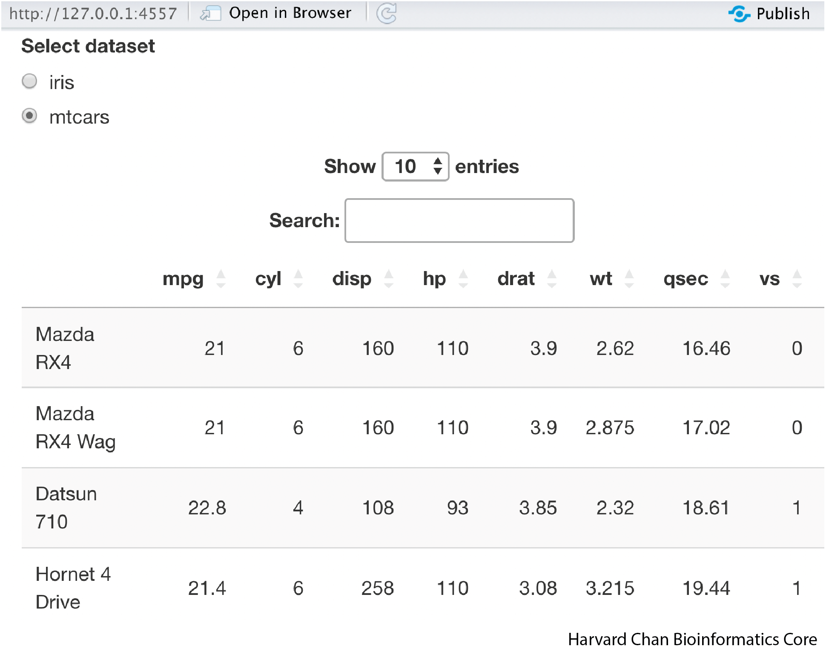Click the 127.0.0.1:4557 address text
This screenshot has height=655, width=829.
point(93,14)
